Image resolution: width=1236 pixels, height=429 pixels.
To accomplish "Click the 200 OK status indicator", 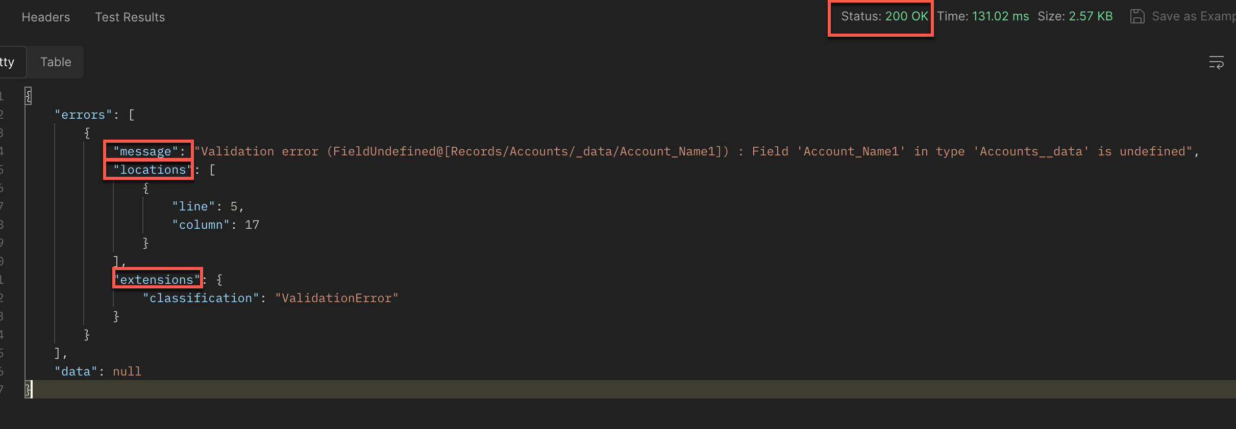I will point(906,16).
